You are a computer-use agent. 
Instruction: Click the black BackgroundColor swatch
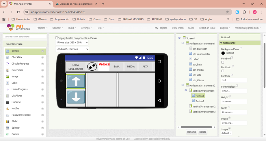click(x=223, y=53)
